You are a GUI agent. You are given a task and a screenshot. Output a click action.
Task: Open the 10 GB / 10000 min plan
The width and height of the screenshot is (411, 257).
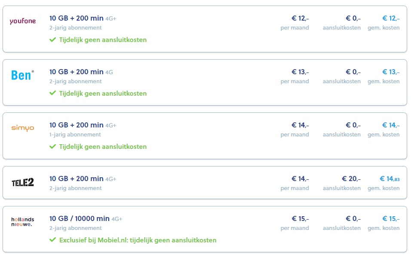(x=80, y=218)
